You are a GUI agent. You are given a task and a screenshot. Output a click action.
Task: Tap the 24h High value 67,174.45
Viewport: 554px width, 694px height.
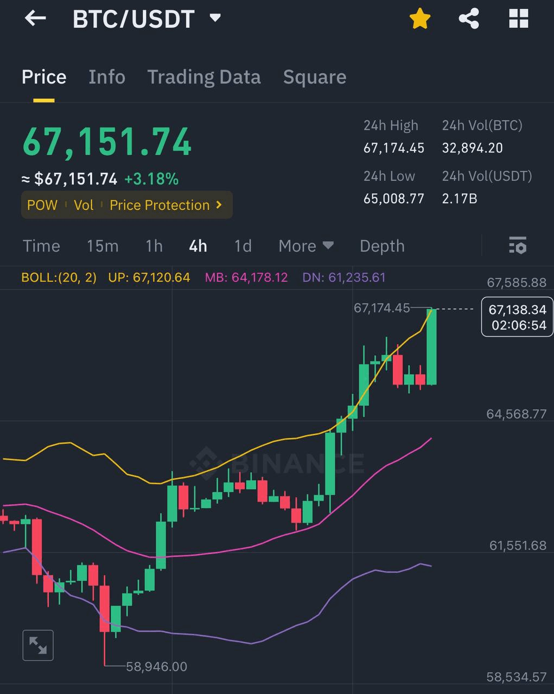pyautogui.click(x=394, y=148)
